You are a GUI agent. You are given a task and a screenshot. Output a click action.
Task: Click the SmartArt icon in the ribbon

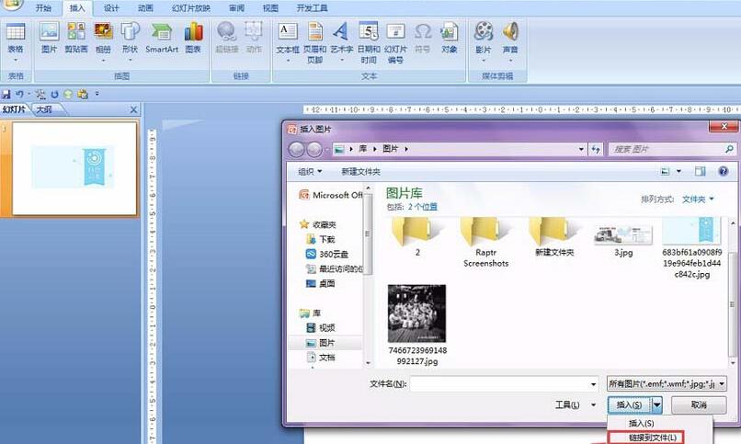[162, 37]
